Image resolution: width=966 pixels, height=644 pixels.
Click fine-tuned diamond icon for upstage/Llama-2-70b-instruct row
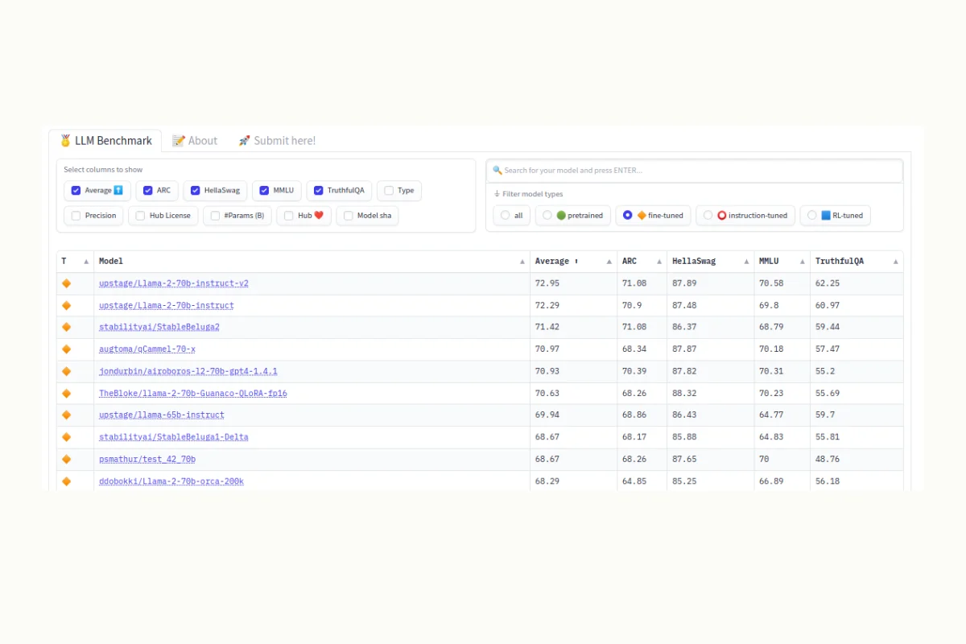pyautogui.click(x=67, y=306)
